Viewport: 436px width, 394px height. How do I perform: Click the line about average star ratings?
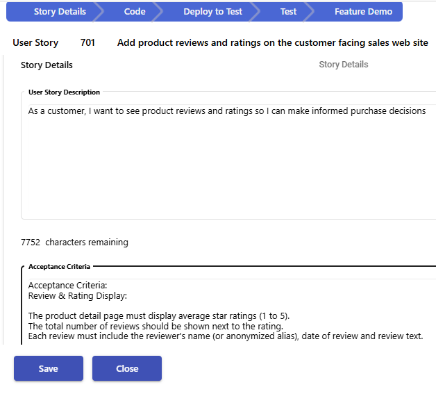point(159,316)
